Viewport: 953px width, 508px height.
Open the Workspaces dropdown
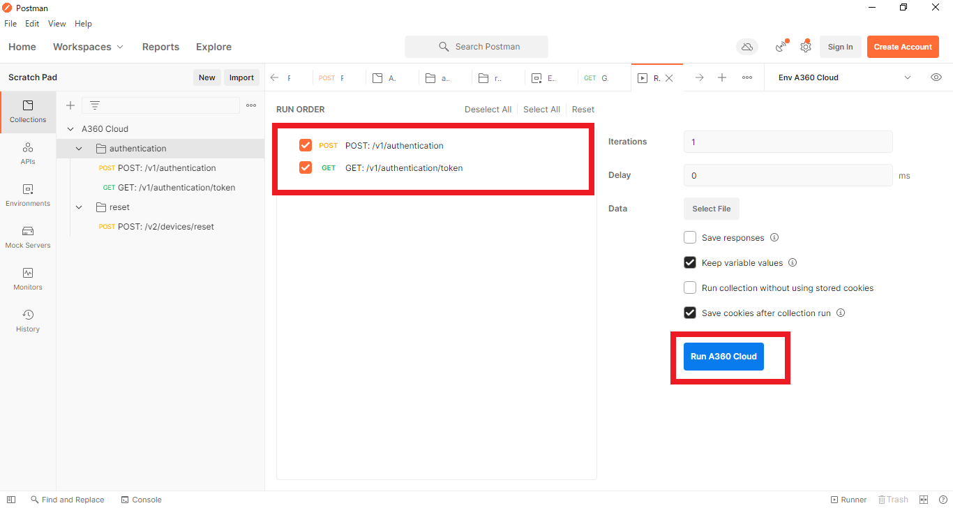88,47
